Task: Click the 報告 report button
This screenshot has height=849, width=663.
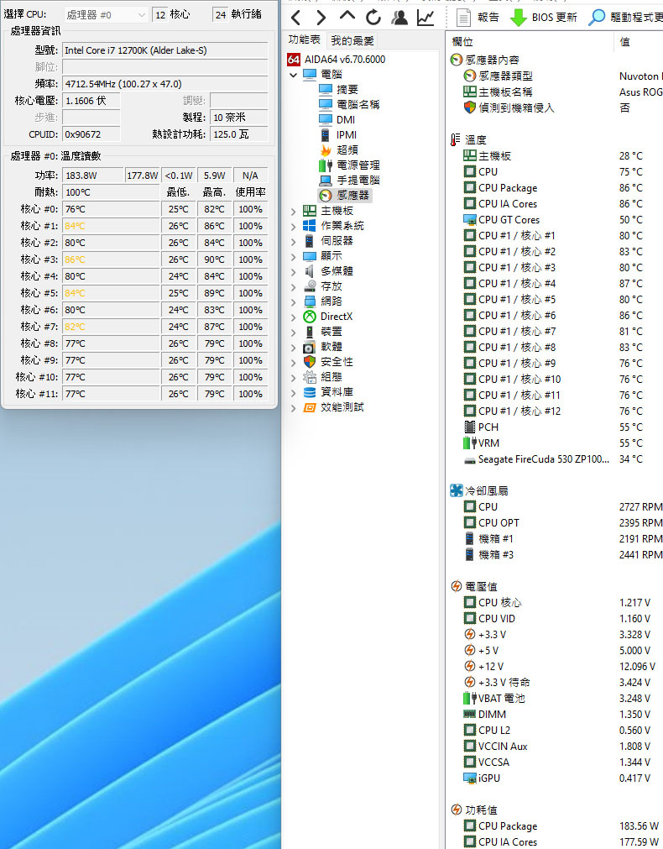Action: pos(478,18)
